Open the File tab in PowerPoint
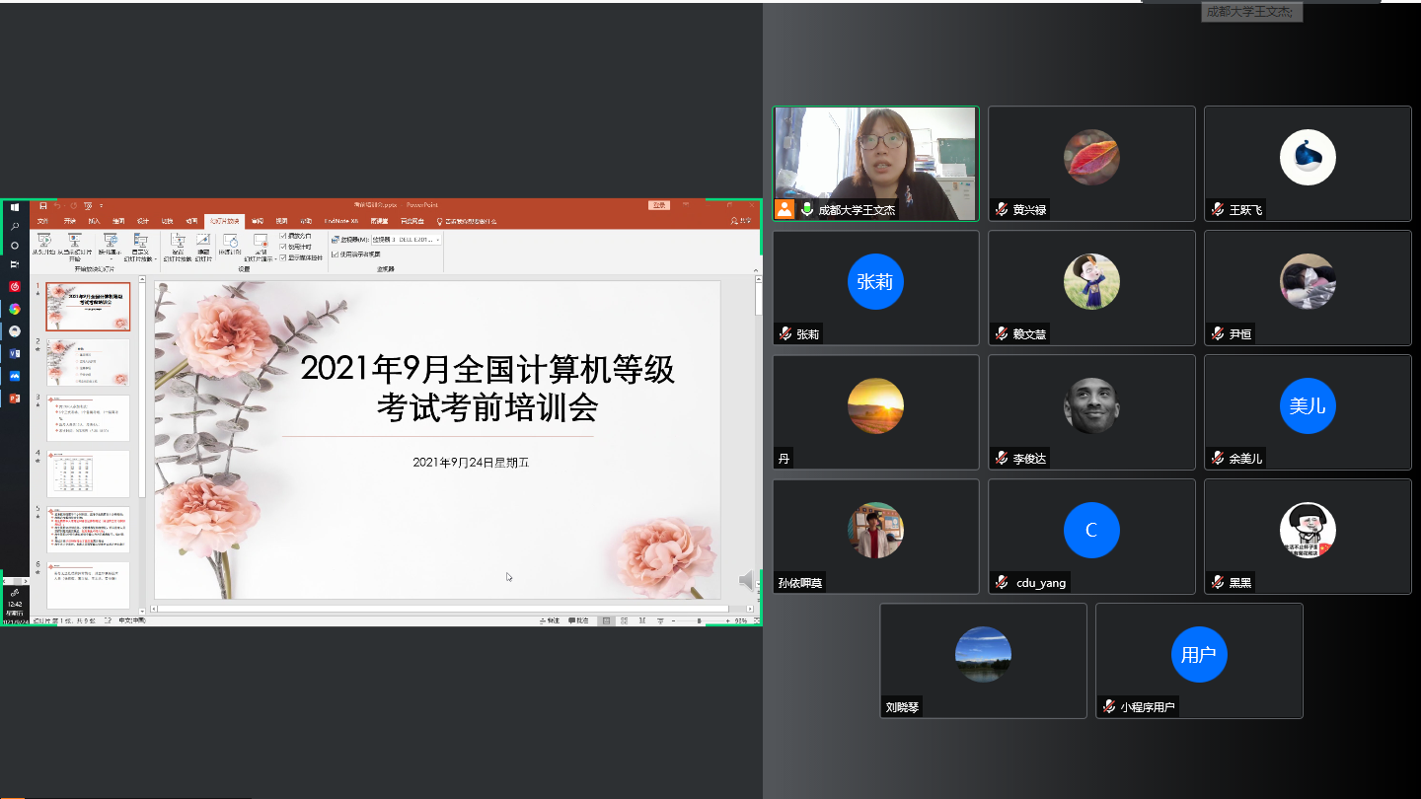 (x=42, y=221)
